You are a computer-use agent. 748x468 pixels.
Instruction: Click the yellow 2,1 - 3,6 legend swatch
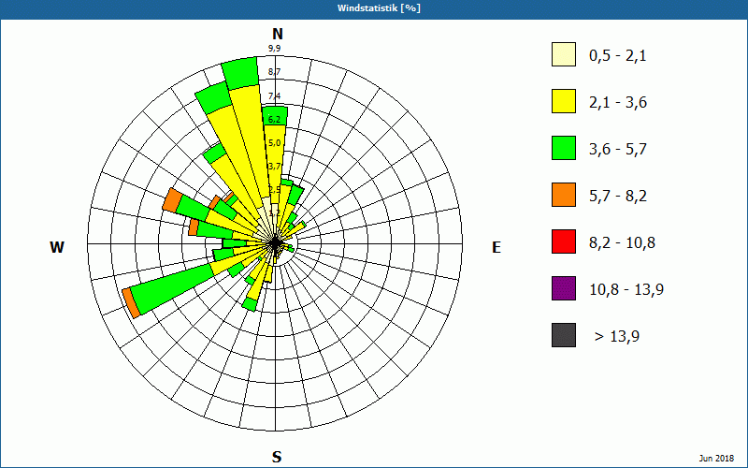[x=564, y=101]
